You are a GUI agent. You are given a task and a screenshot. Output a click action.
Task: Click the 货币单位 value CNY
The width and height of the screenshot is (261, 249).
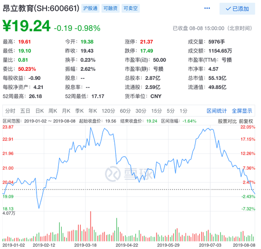tap(156, 96)
